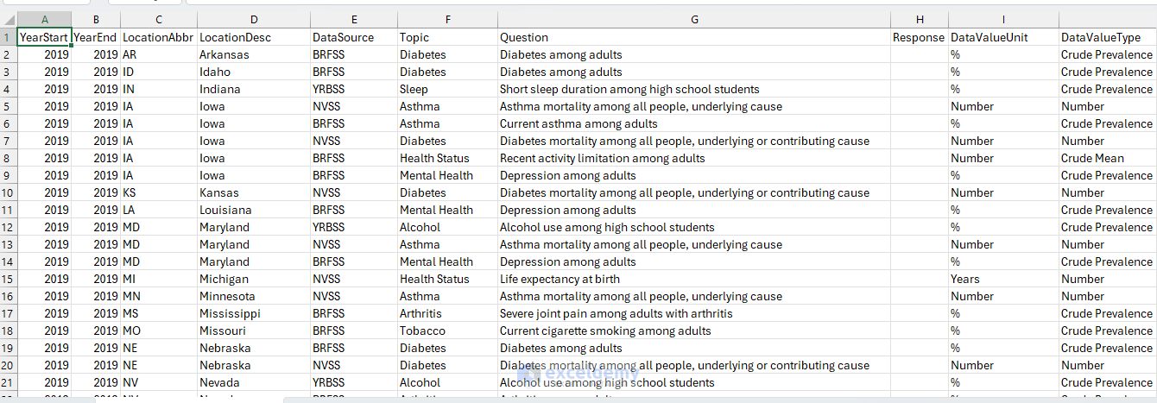This screenshot has height=403, width=1157.
Task: Click the horizontal scrollbar at the bottom
Action: tap(604, 400)
